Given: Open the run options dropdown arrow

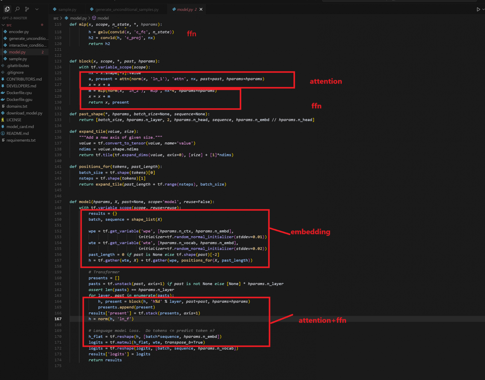Looking at the screenshot, I should click(483, 9).
